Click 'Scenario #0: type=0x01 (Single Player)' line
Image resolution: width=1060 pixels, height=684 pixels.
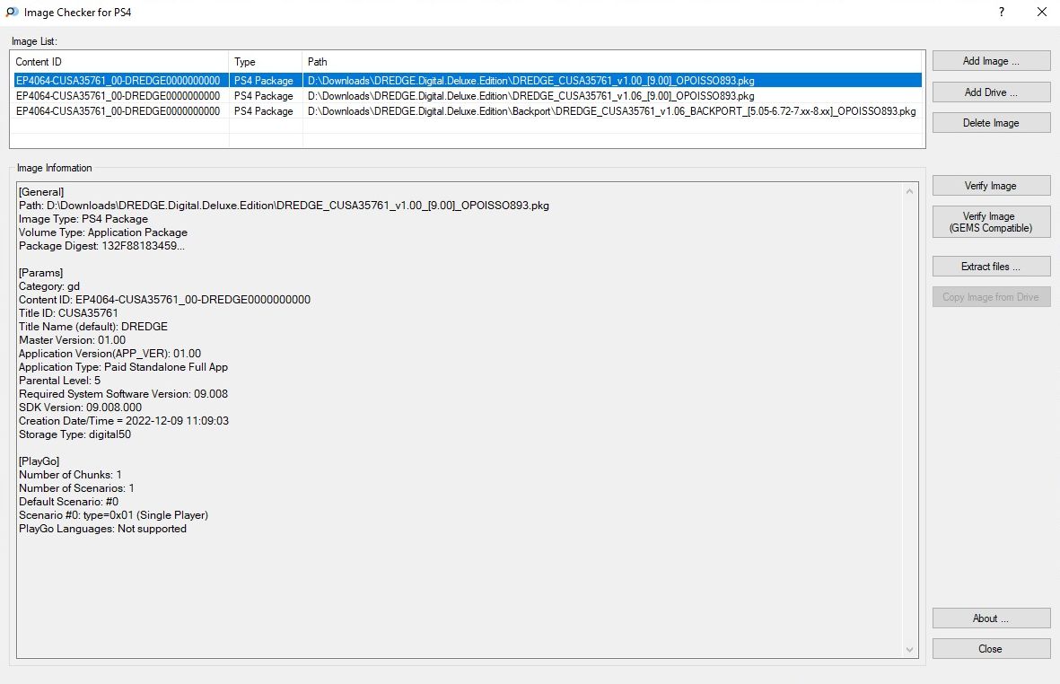point(114,515)
